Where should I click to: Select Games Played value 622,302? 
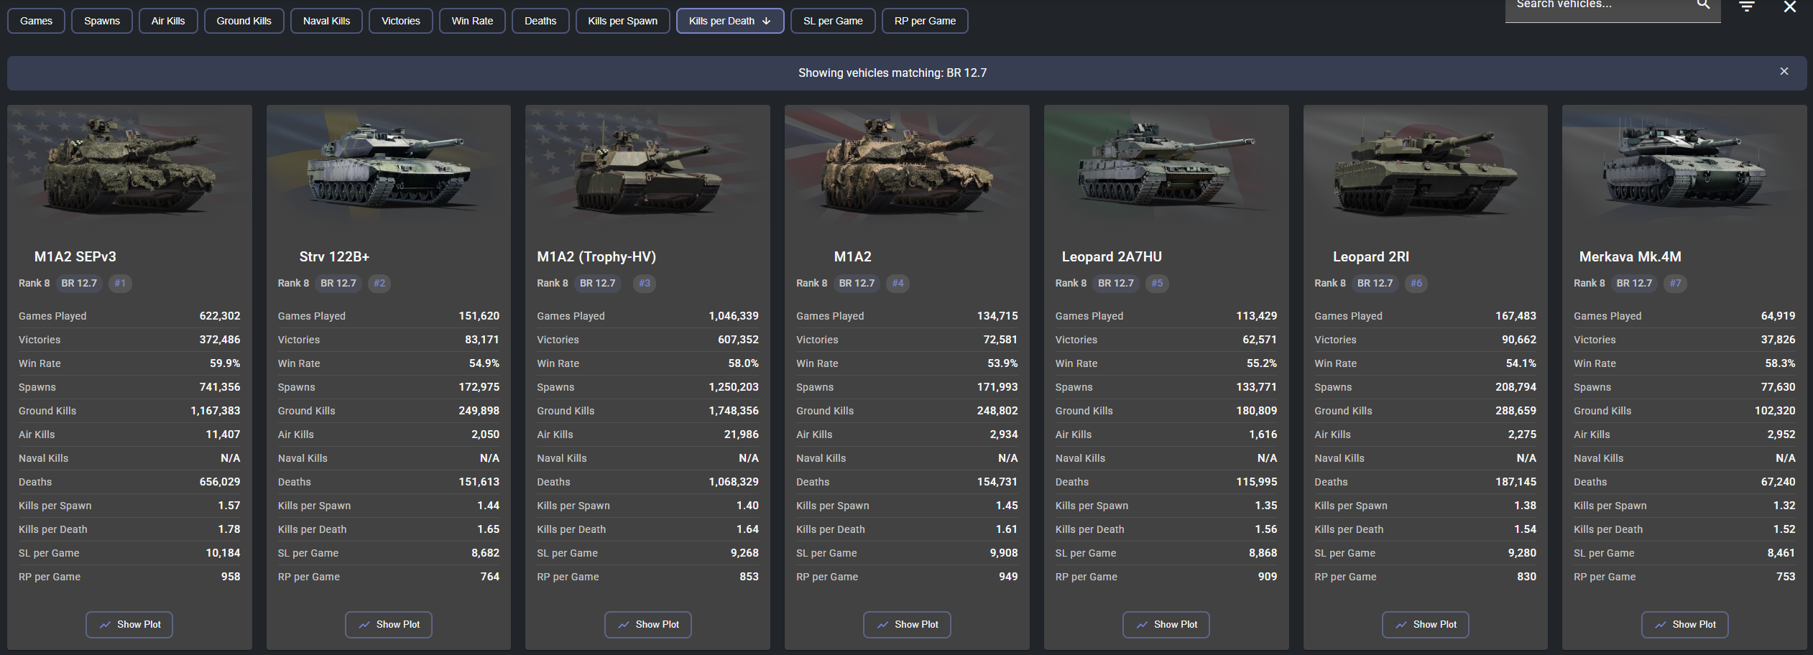(x=220, y=316)
